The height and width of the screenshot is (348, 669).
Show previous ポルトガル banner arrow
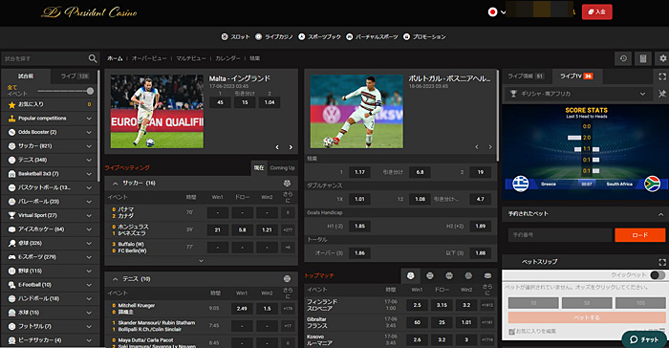click(x=477, y=147)
